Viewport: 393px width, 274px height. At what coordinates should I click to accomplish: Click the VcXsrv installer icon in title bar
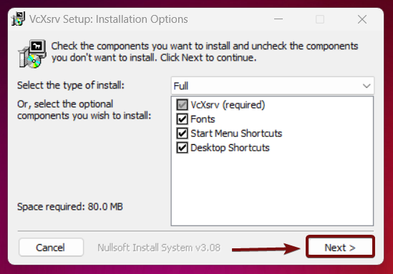(19, 19)
